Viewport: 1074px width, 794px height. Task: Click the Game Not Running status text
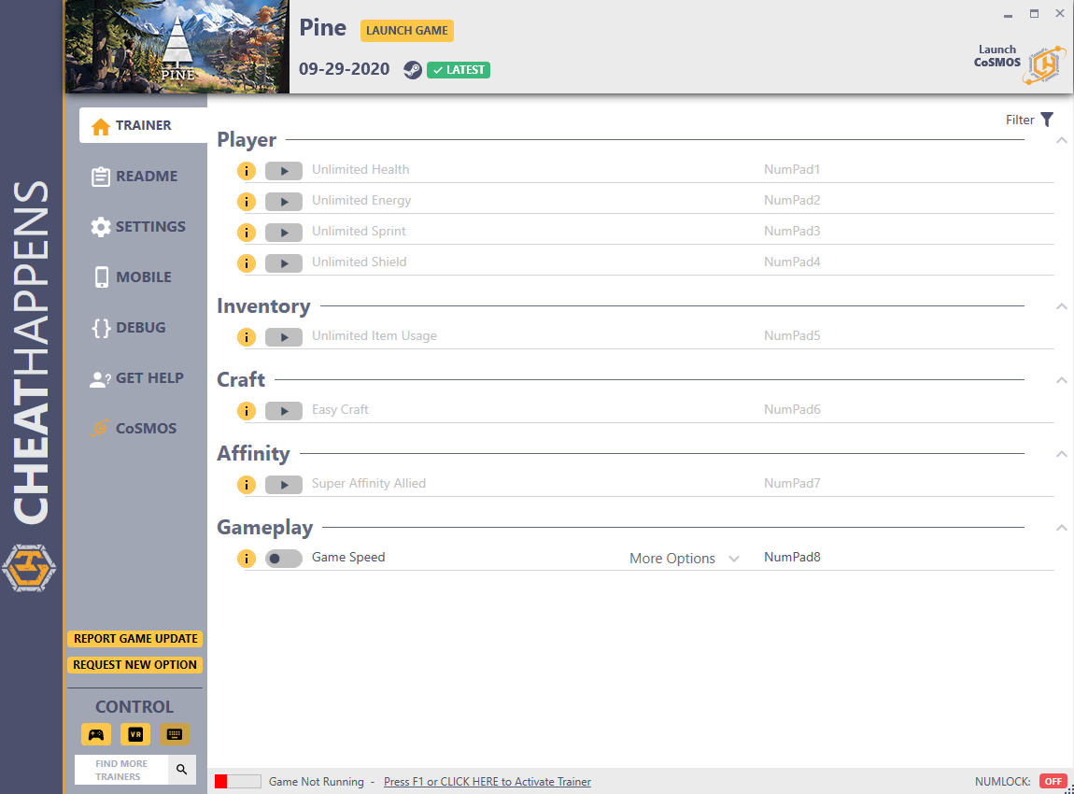pos(317,782)
